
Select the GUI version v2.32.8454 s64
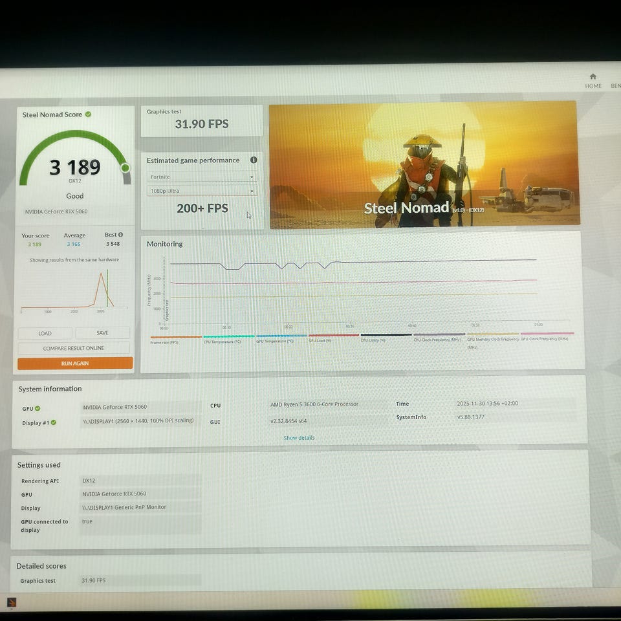289,420
